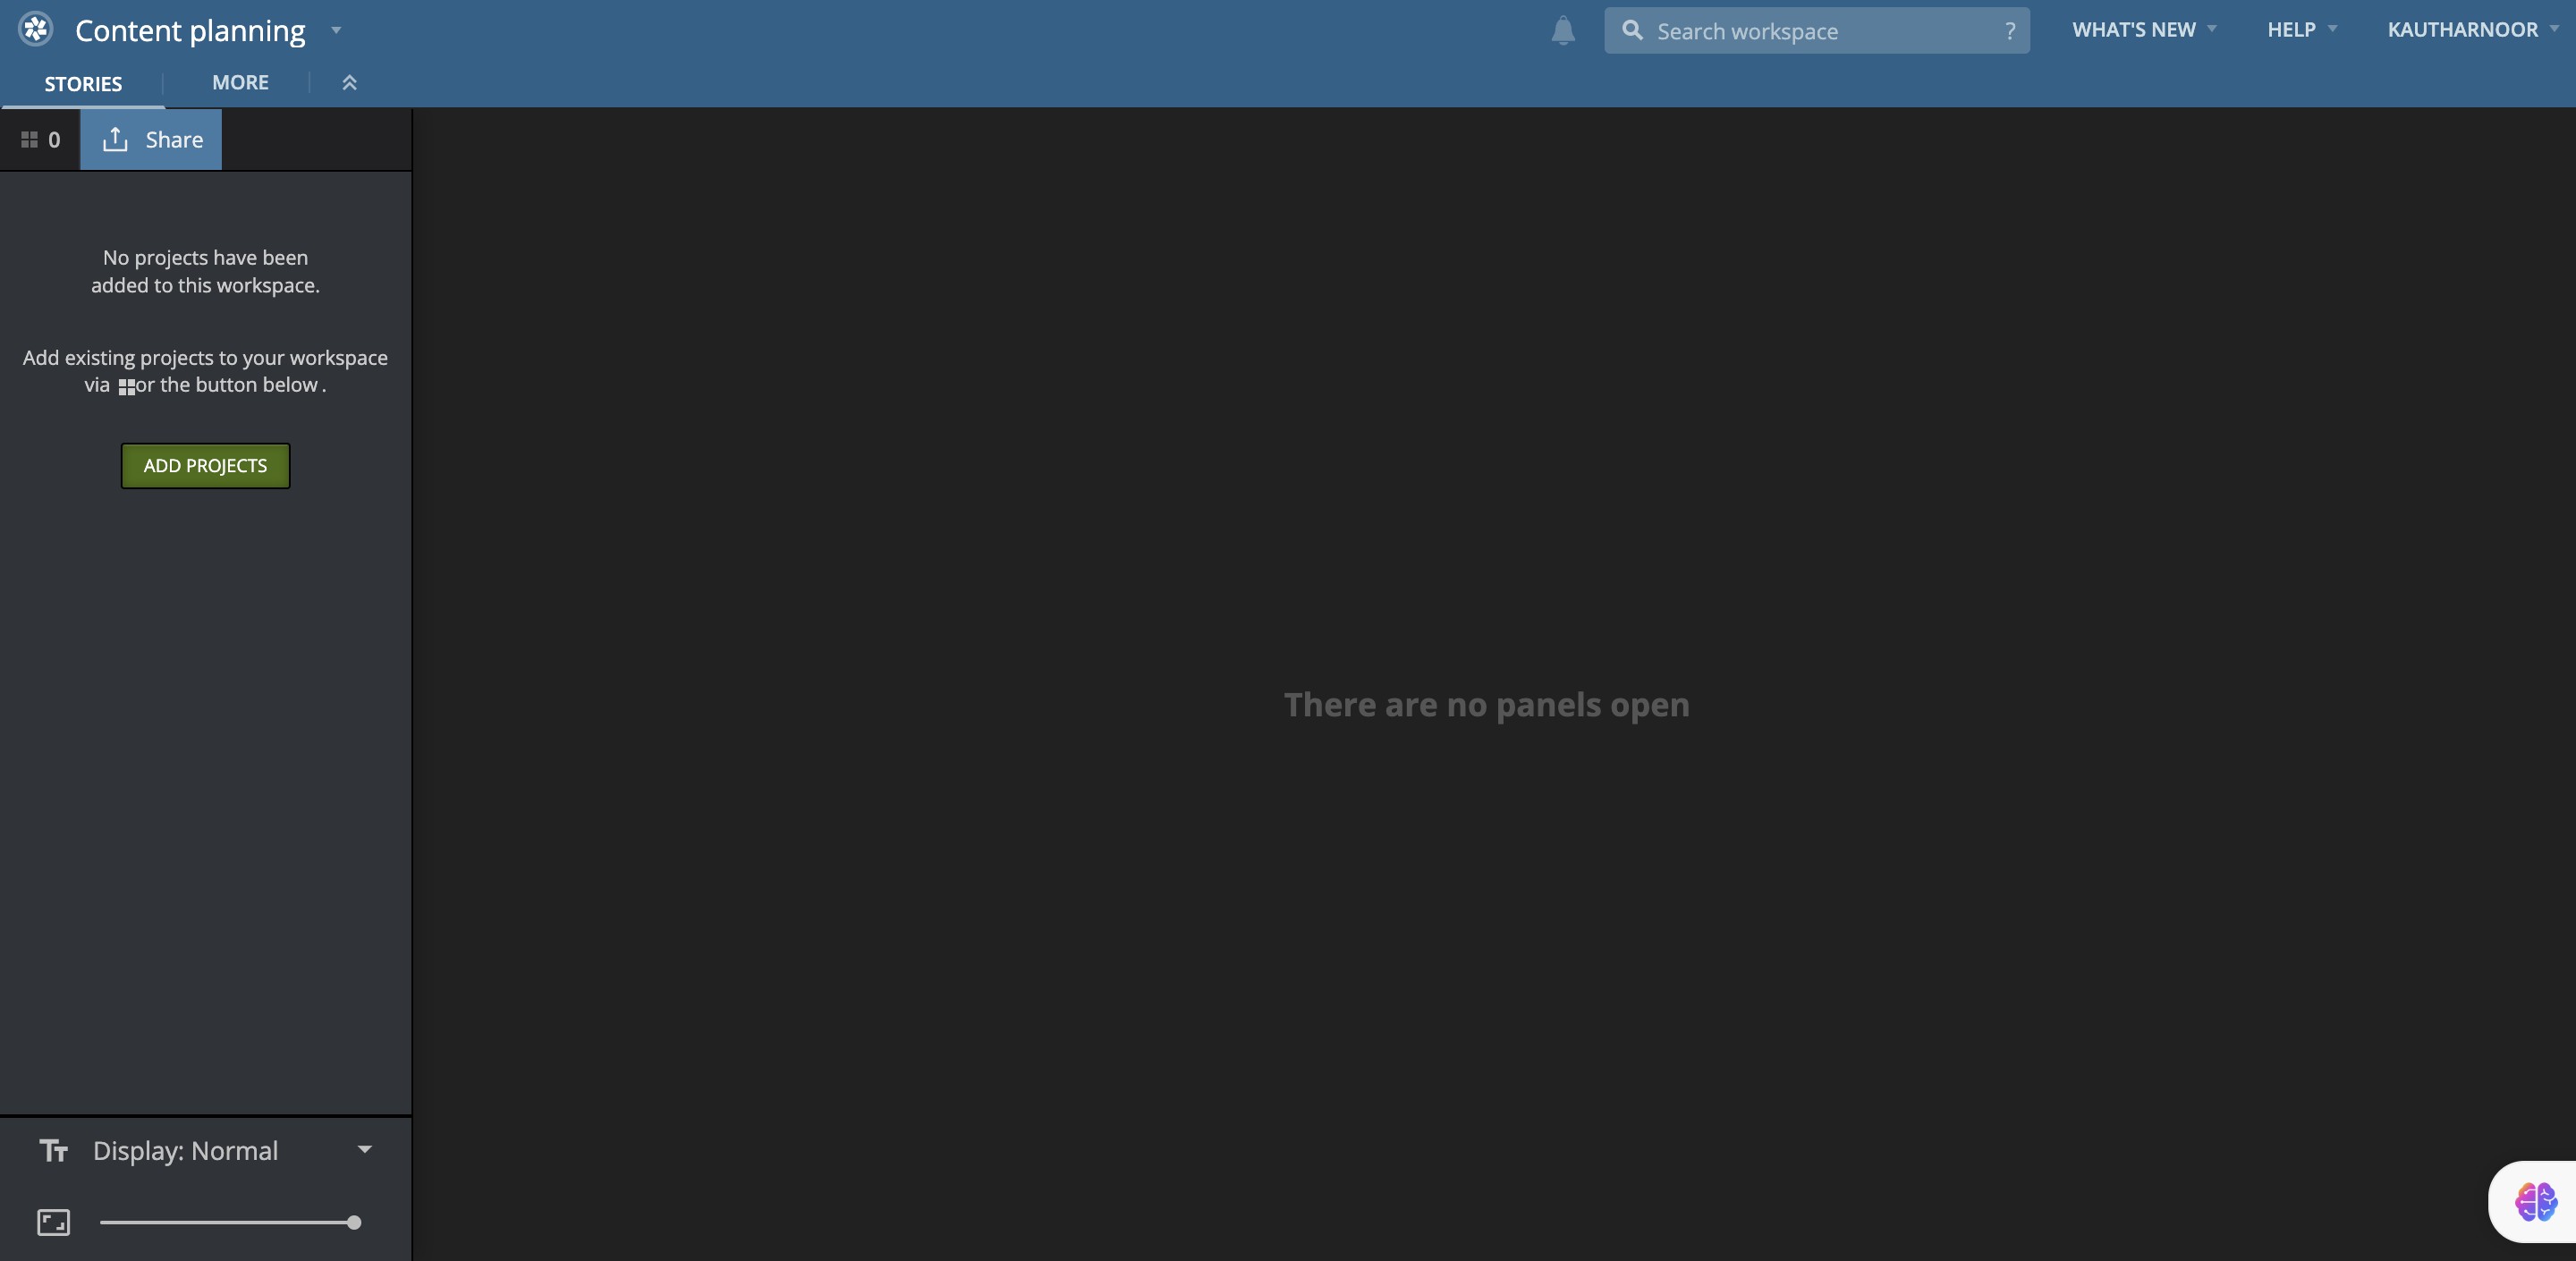
Task: Switch to the MORE tab
Action: 240,83
